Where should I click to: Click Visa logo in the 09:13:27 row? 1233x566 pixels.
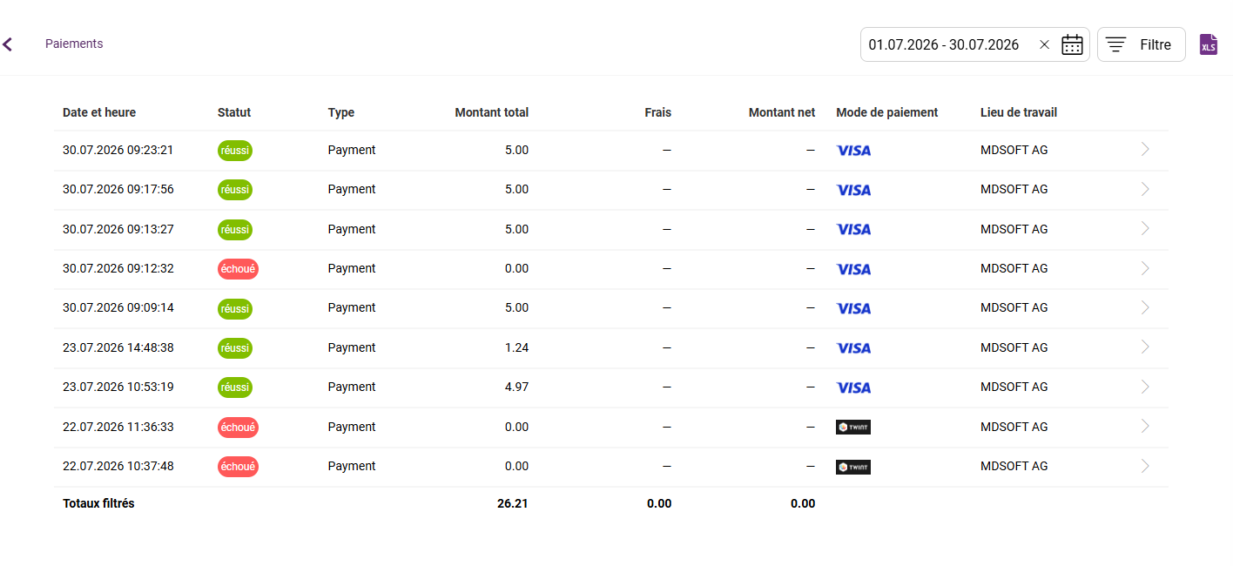coord(853,229)
